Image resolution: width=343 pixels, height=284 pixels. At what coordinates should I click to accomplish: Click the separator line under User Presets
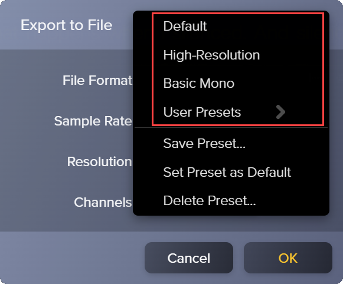[231, 127]
